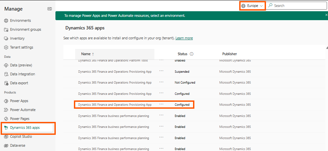Click the Power Pages icon

(6, 119)
